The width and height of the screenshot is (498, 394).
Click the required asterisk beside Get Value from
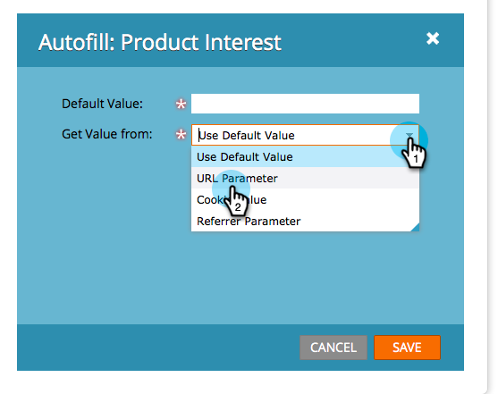[181, 135]
